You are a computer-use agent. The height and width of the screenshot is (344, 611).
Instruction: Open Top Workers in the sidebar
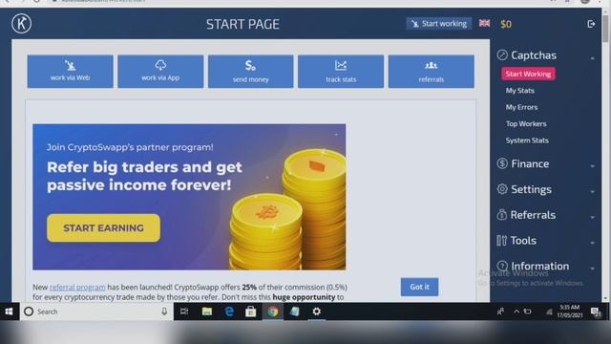point(526,124)
